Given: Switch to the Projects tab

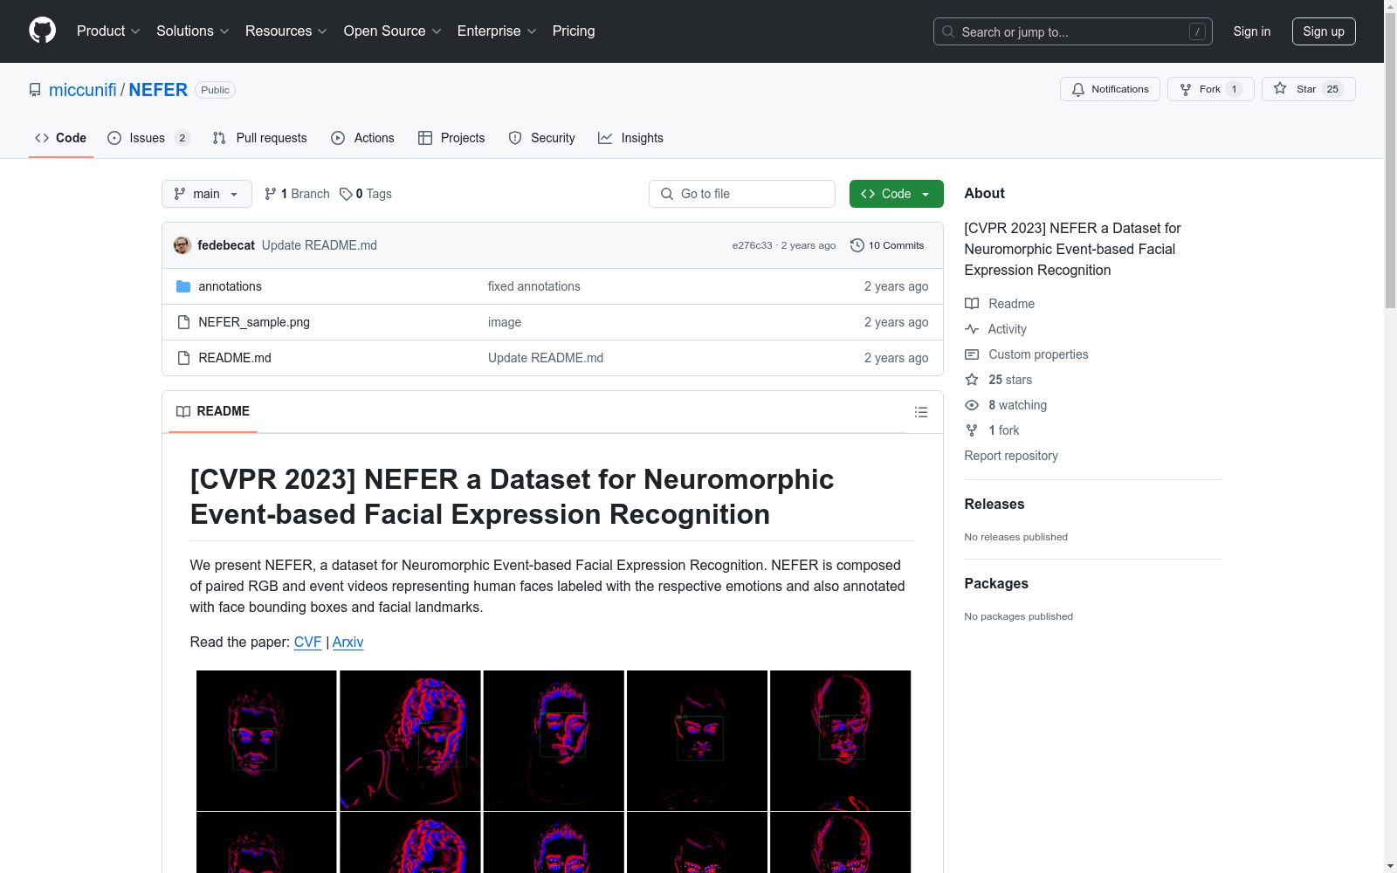Looking at the screenshot, I should 451,138.
